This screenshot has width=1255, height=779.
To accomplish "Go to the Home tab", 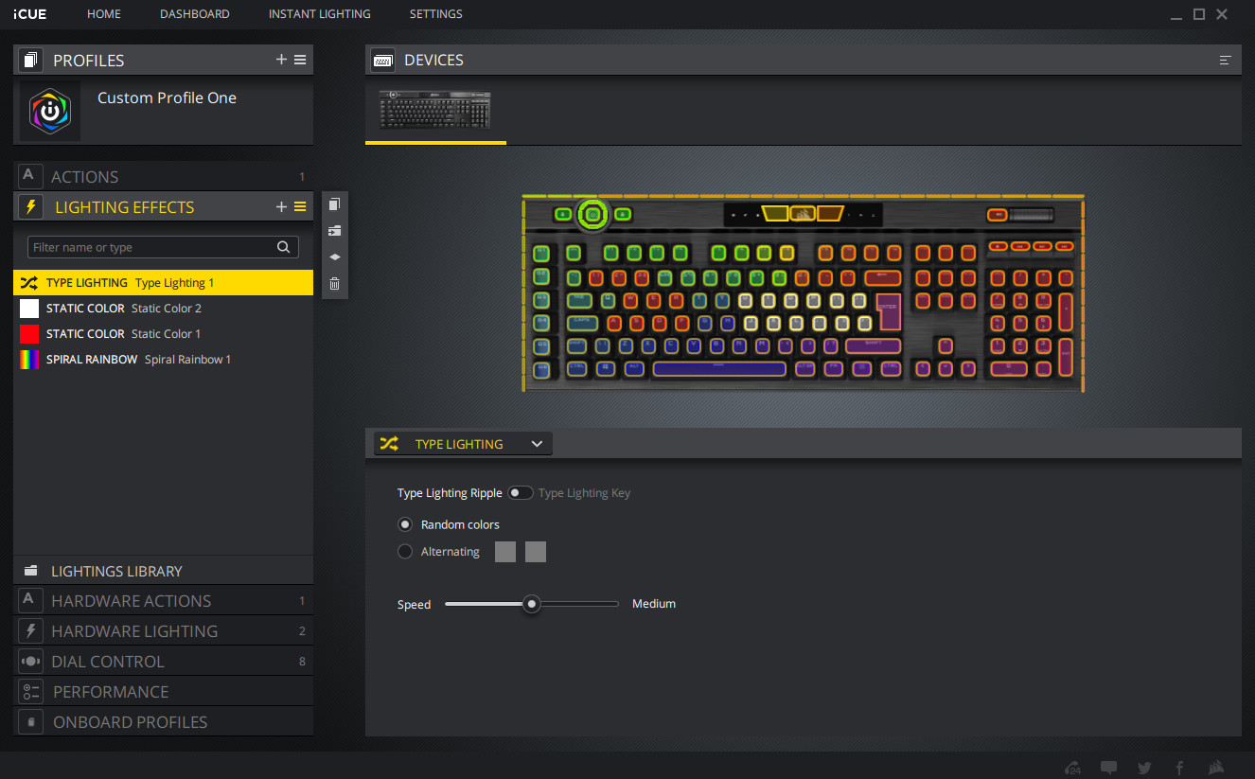I will point(104,14).
